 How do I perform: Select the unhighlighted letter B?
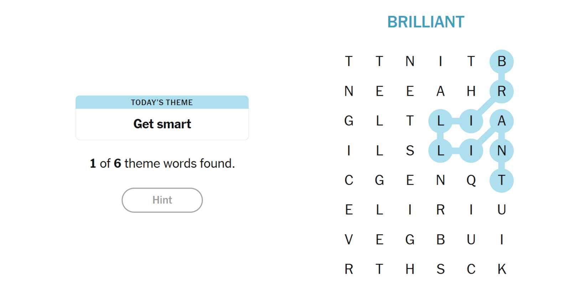pos(440,239)
